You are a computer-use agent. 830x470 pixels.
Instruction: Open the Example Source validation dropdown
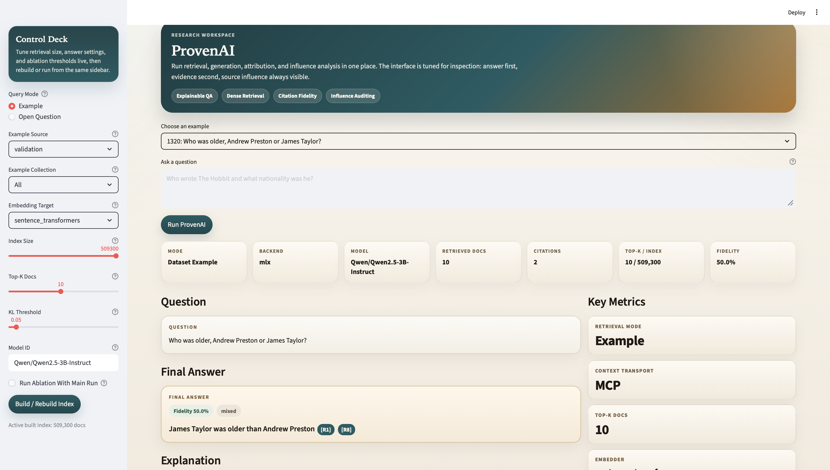coord(64,149)
